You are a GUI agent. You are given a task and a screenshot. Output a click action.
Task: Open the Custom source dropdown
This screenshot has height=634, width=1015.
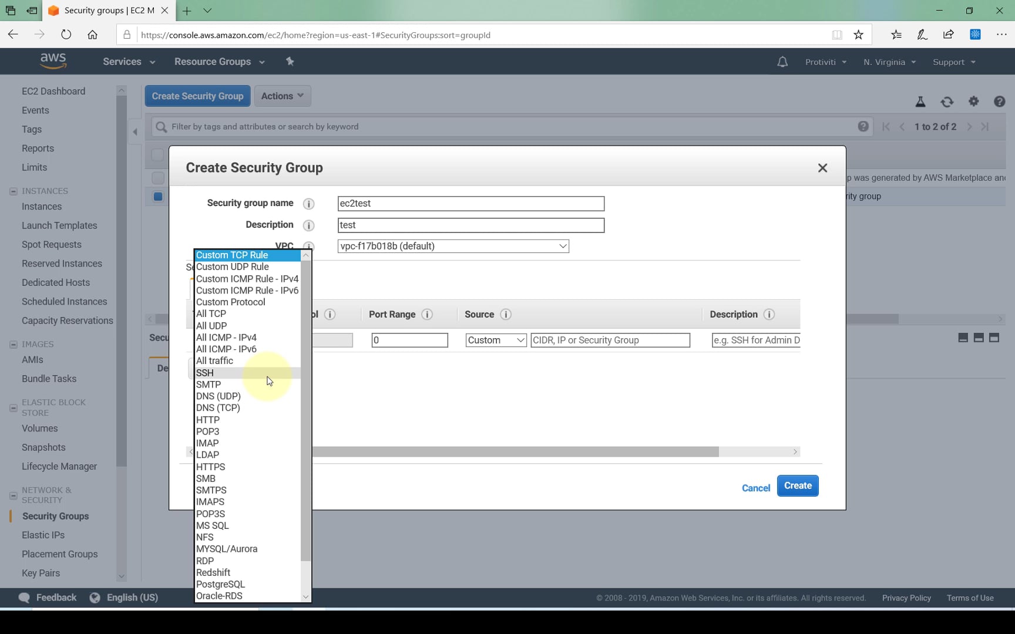pyautogui.click(x=495, y=340)
